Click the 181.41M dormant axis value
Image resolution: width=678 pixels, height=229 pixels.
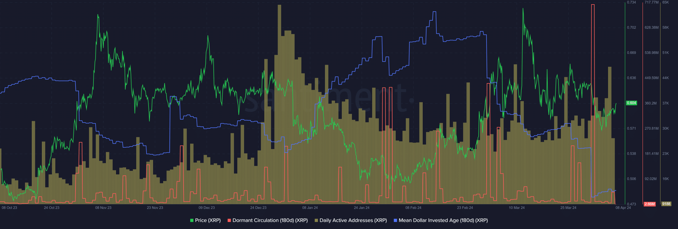click(652, 153)
